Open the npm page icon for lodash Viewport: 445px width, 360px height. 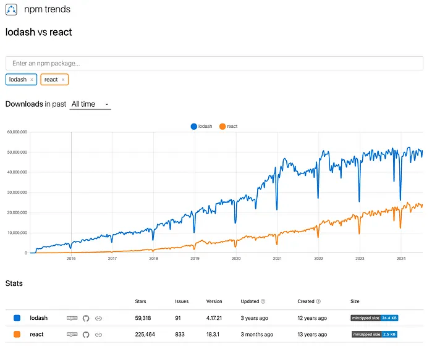pyautogui.click(x=72, y=318)
